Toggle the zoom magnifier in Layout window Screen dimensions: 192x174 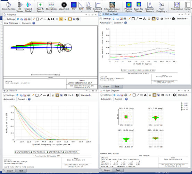pos(61,19)
